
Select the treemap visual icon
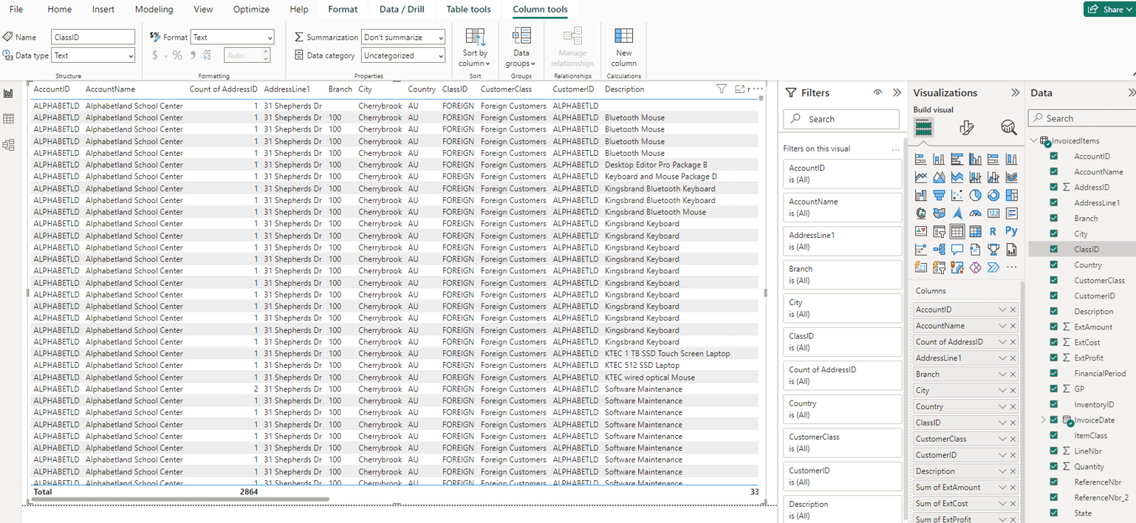coord(1011,195)
